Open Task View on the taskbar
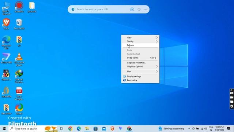Screen dimensions: 234x132 [61, 129]
